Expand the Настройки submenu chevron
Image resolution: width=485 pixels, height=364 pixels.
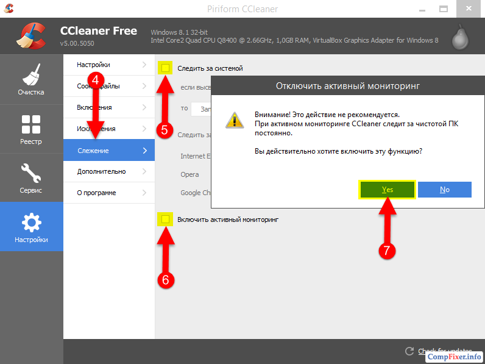click(144, 65)
